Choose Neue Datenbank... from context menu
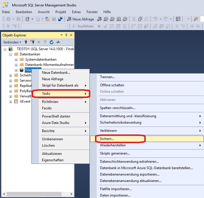 61,73
